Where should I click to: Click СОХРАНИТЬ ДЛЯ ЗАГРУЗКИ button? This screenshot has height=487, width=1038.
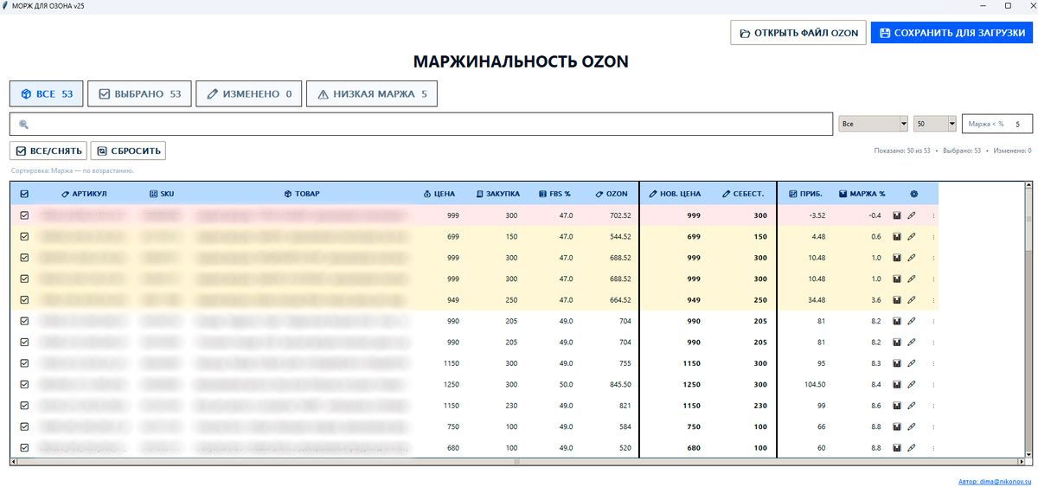(951, 33)
